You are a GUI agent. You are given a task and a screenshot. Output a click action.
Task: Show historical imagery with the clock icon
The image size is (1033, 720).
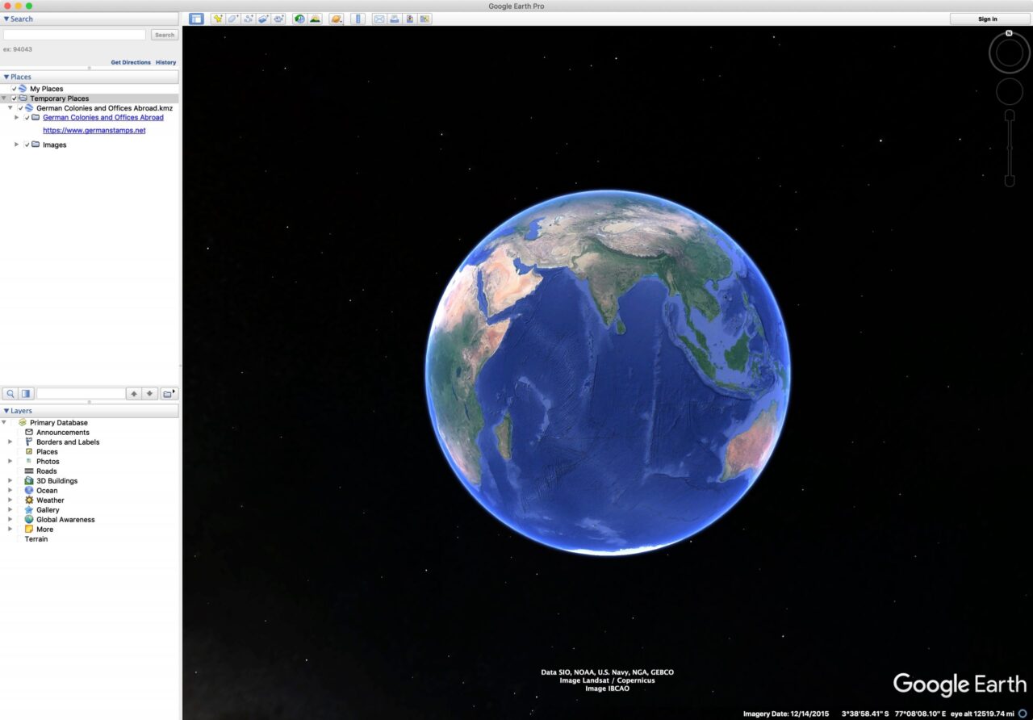tap(299, 19)
